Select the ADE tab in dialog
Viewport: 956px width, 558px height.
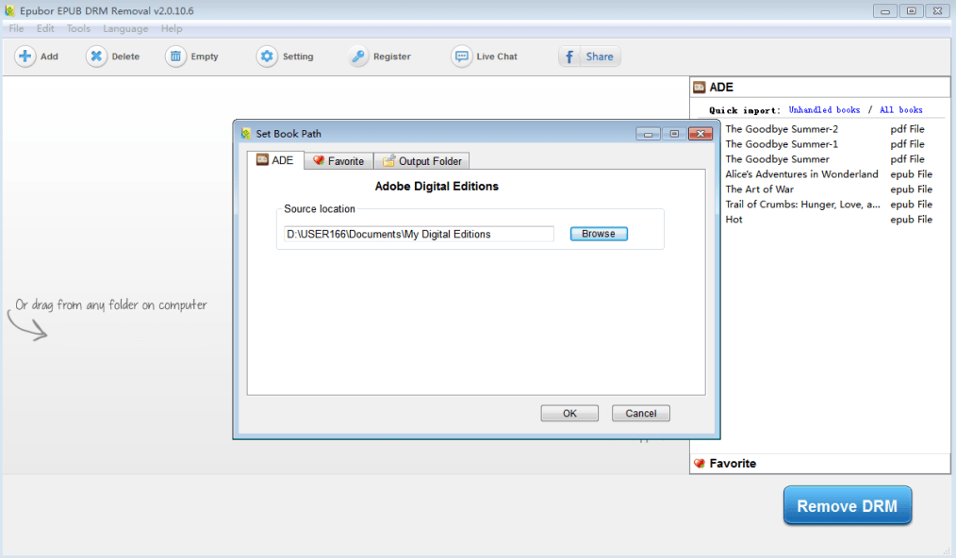click(275, 160)
